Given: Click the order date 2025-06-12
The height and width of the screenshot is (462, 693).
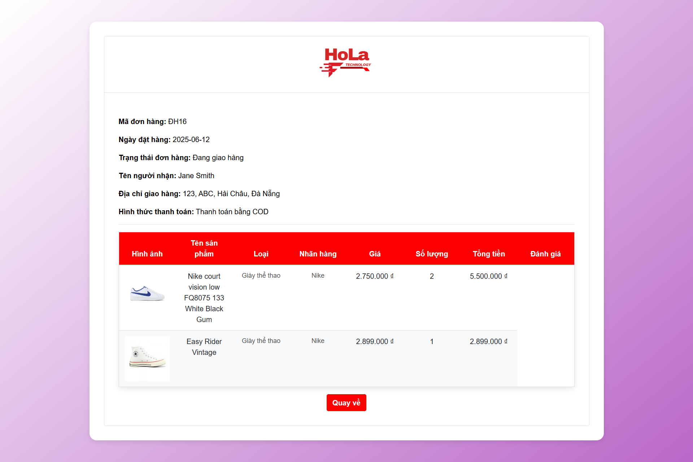Looking at the screenshot, I should pyautogui.click(x=191, y=140).
